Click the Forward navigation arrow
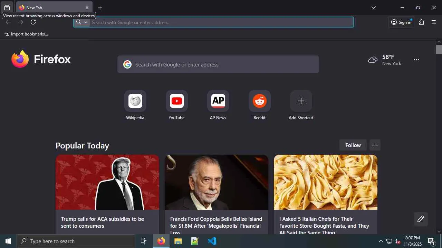 21,22
